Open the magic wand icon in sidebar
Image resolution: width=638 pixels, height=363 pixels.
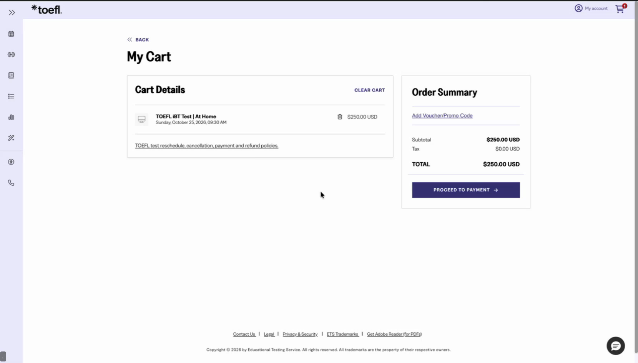[11, 138]
